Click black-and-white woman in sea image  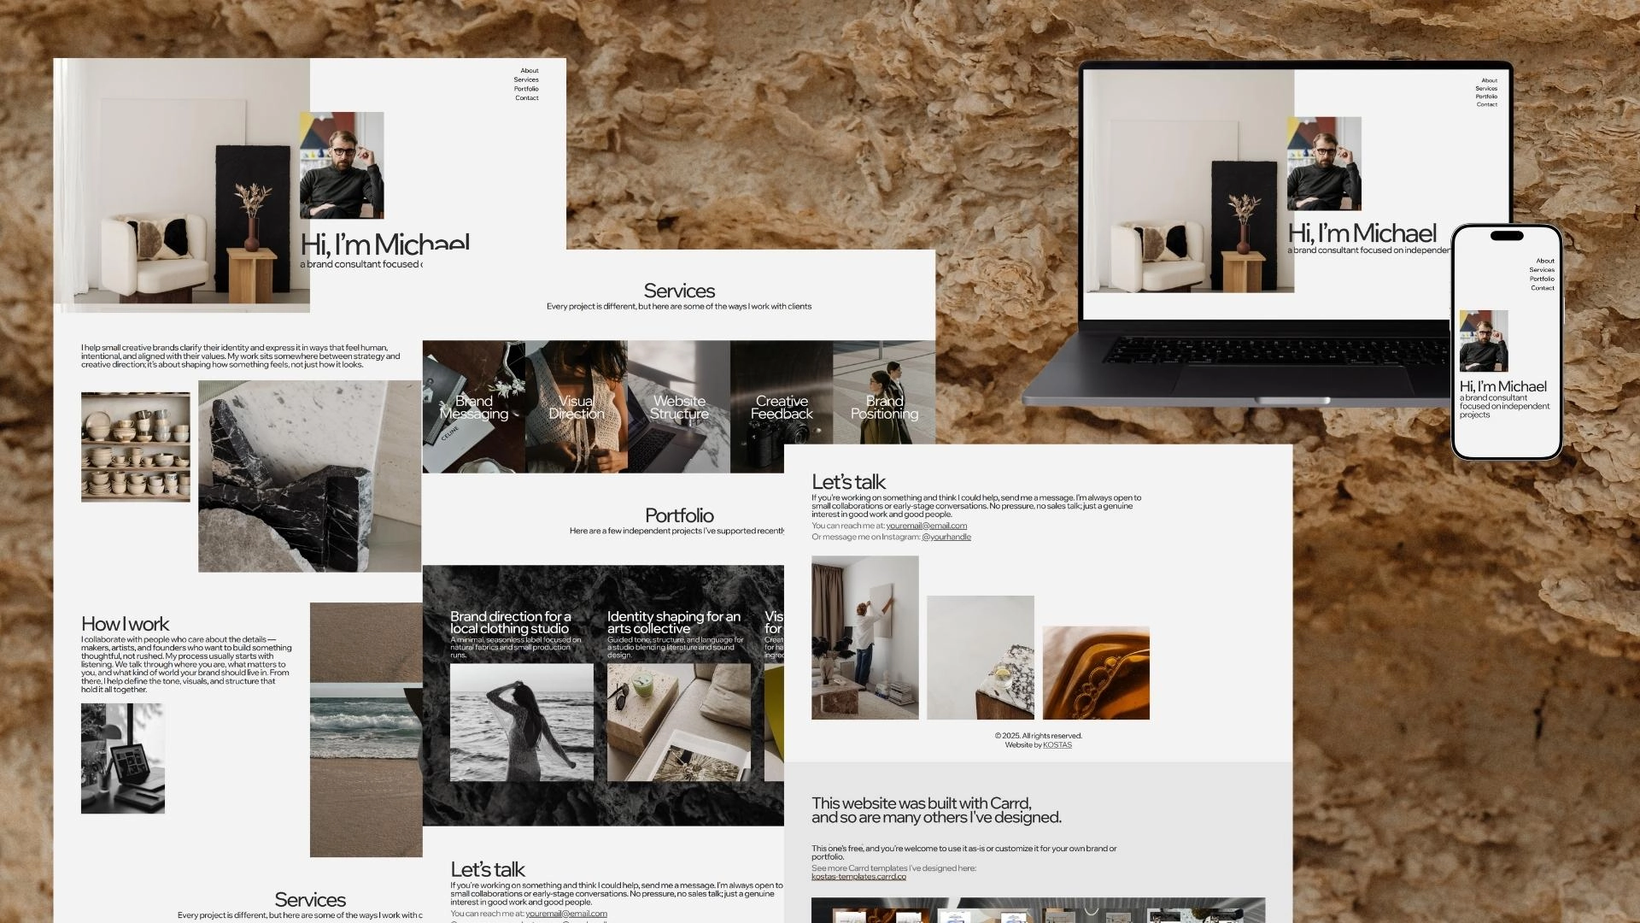point(521,723)
